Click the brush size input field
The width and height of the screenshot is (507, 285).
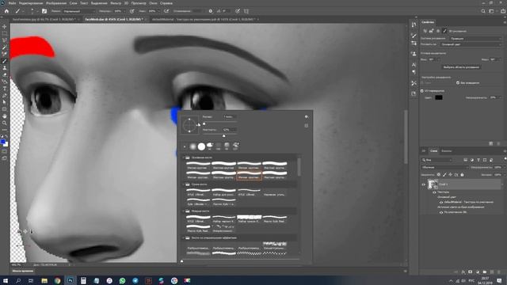tap(229, 116)
